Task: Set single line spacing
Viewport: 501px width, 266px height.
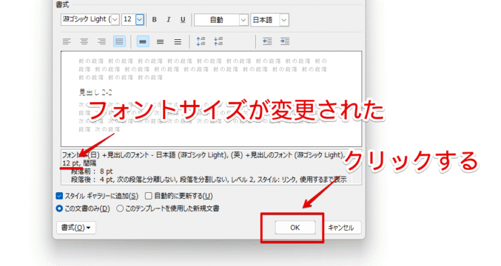Action: [x=143, y=41]
